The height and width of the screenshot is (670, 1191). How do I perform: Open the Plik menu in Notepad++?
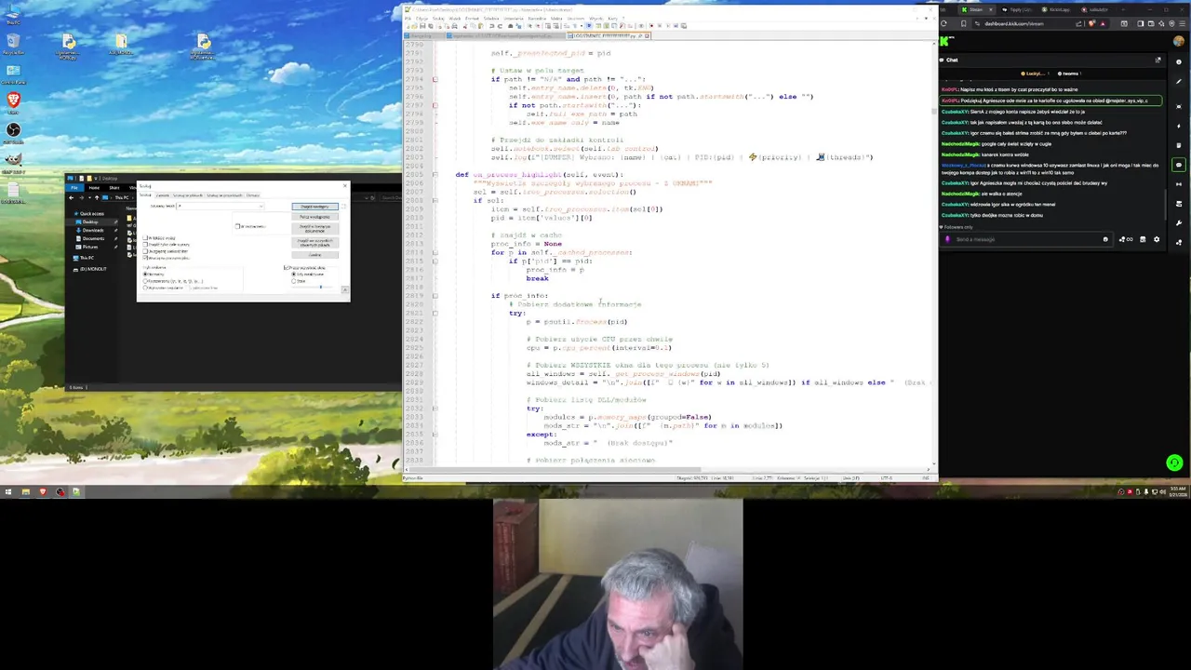point(408,19)
